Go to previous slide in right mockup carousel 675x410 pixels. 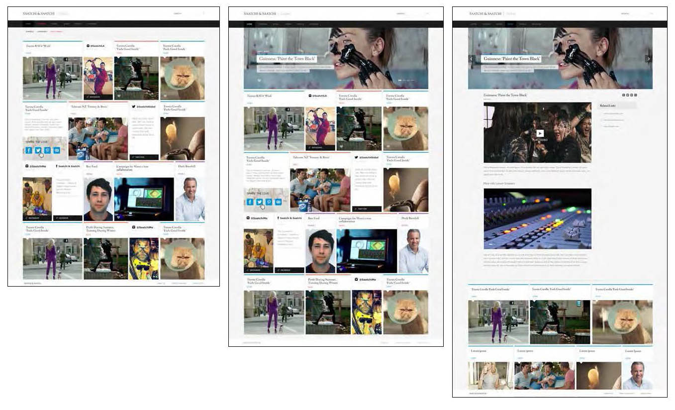(472, 59)
